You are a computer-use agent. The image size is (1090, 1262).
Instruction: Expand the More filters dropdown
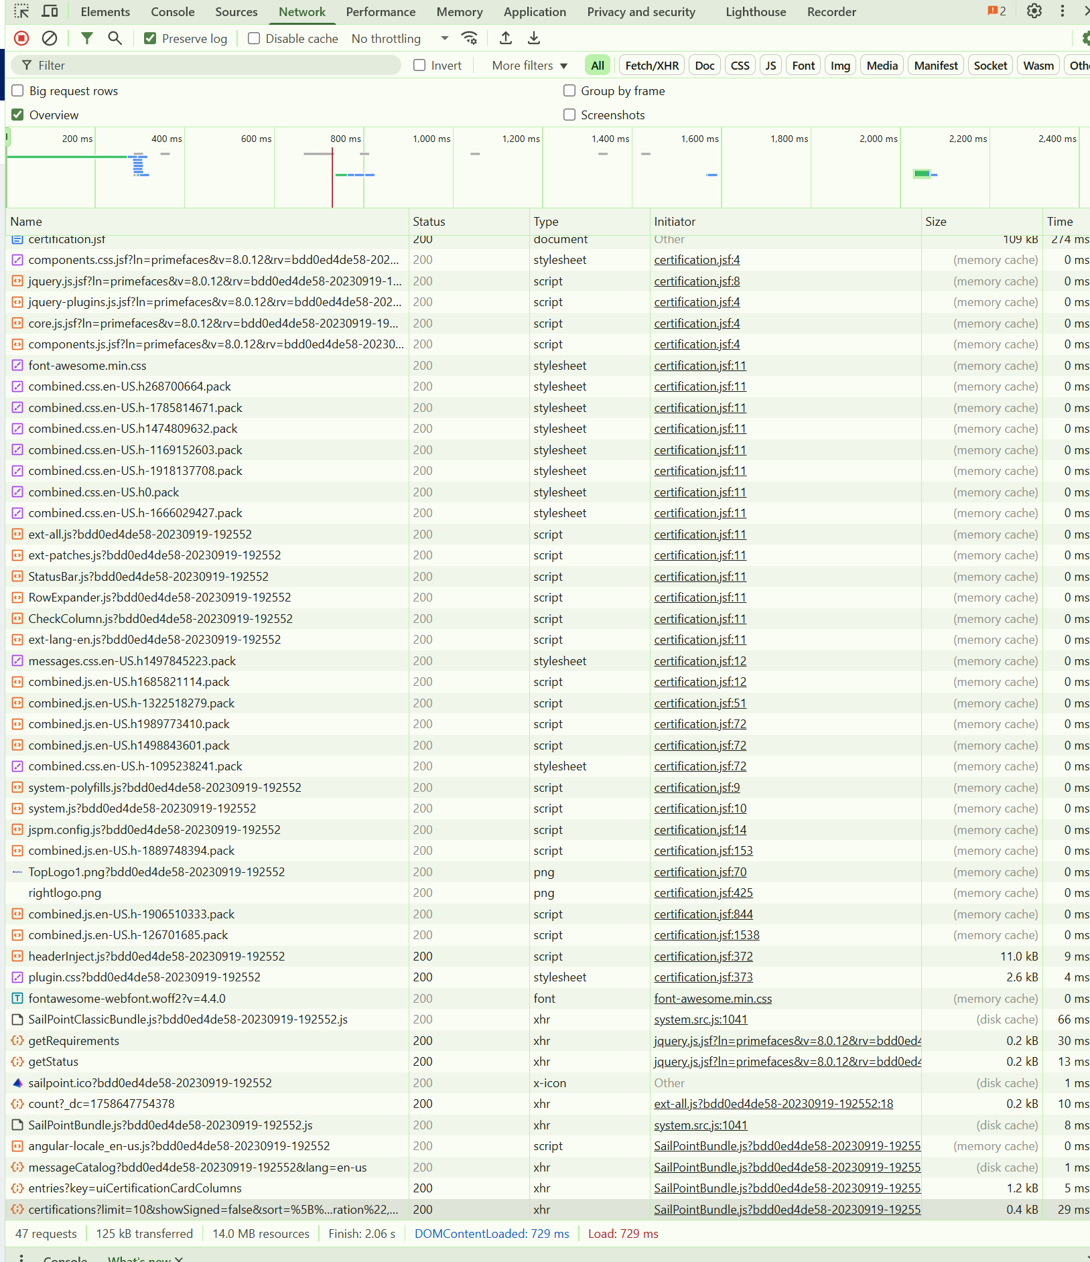tap(530, 65)
